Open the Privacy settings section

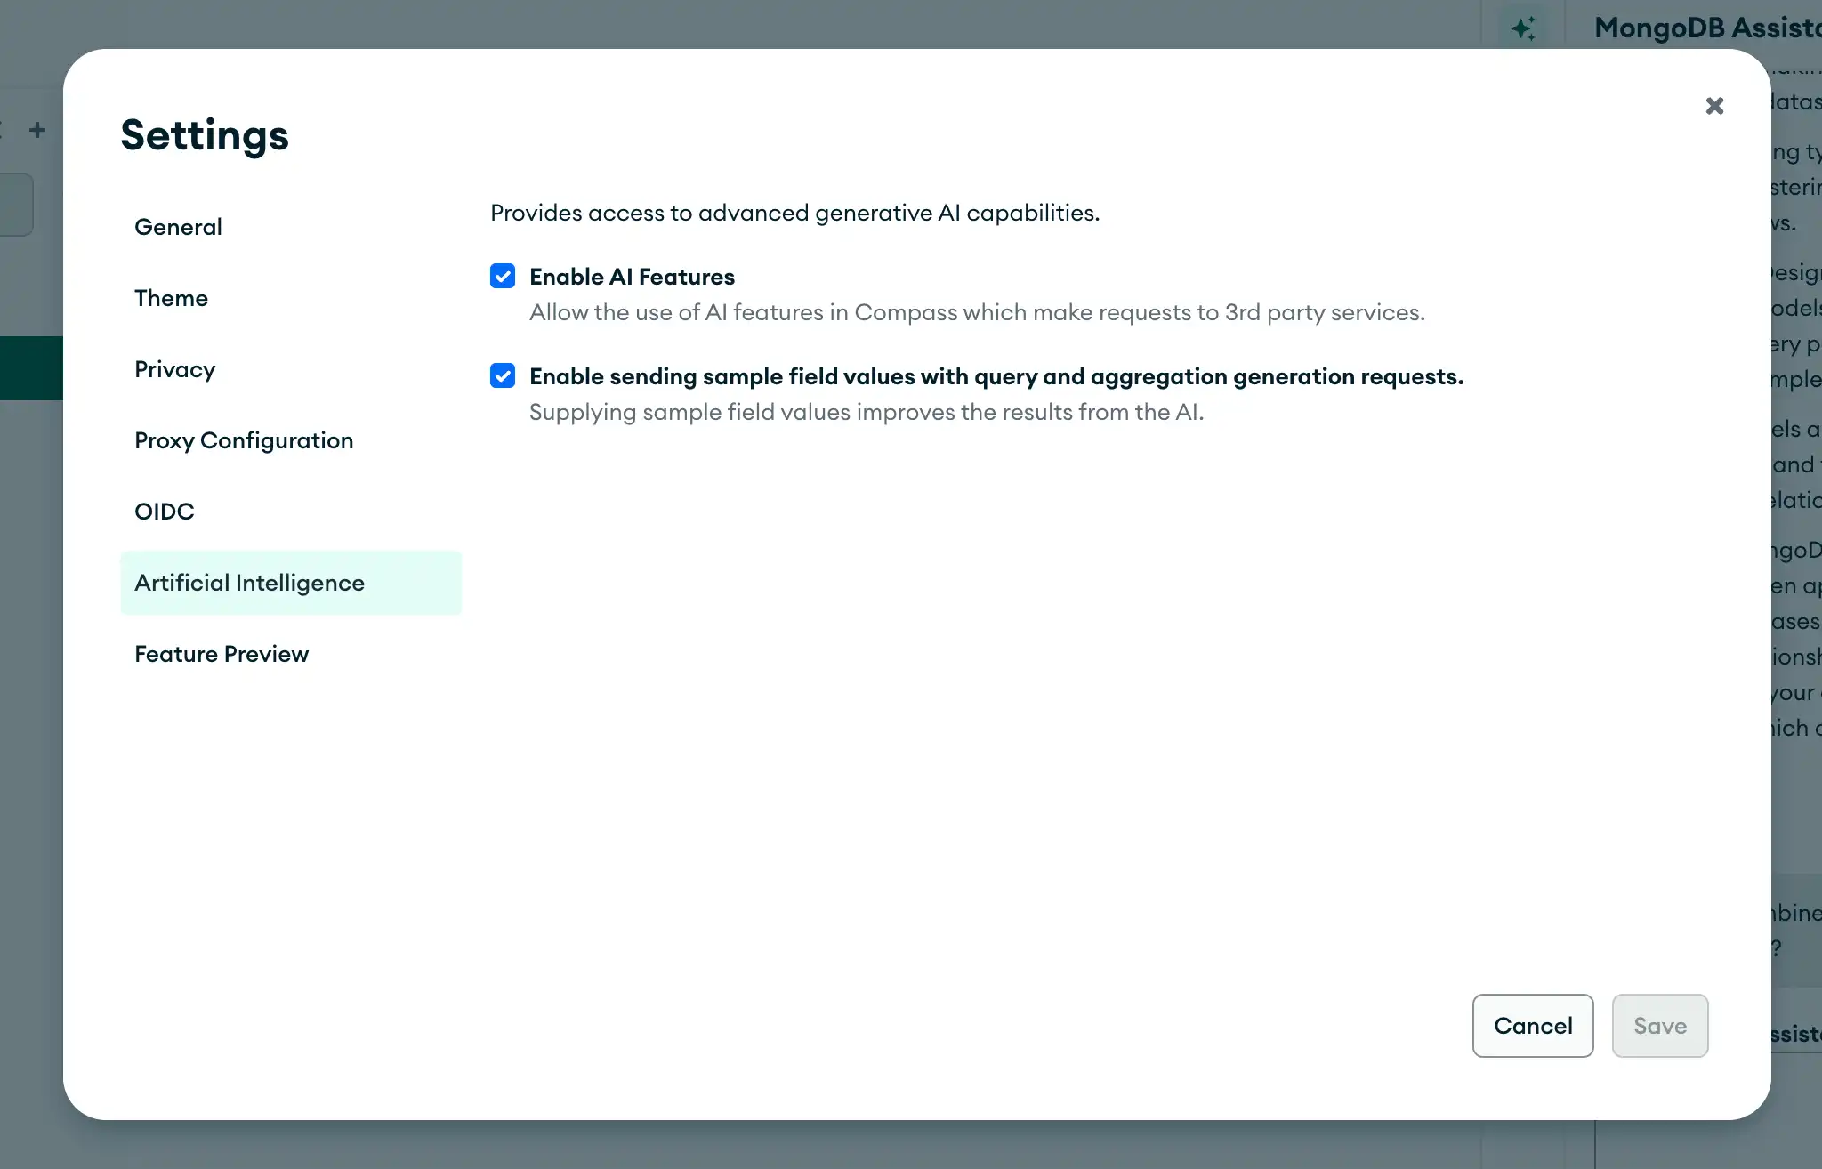pyautogui.click(x=175, y=369)
